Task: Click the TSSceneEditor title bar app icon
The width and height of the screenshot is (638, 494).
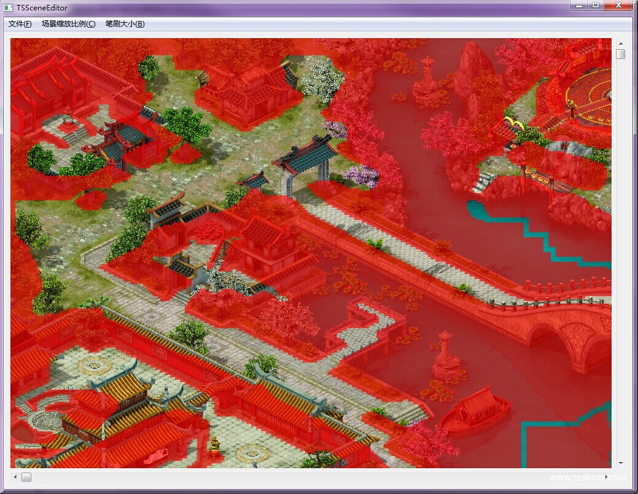Action: (x=8, y=8)
